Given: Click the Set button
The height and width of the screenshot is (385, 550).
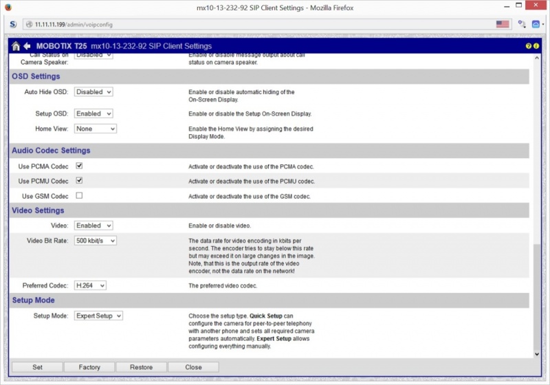Looking at the screenshot, I should click(x=38, y=367).
